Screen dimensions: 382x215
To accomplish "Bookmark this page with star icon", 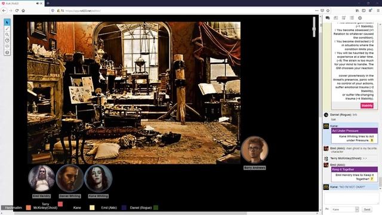I will pyautogui.click(x=328, y=11).
